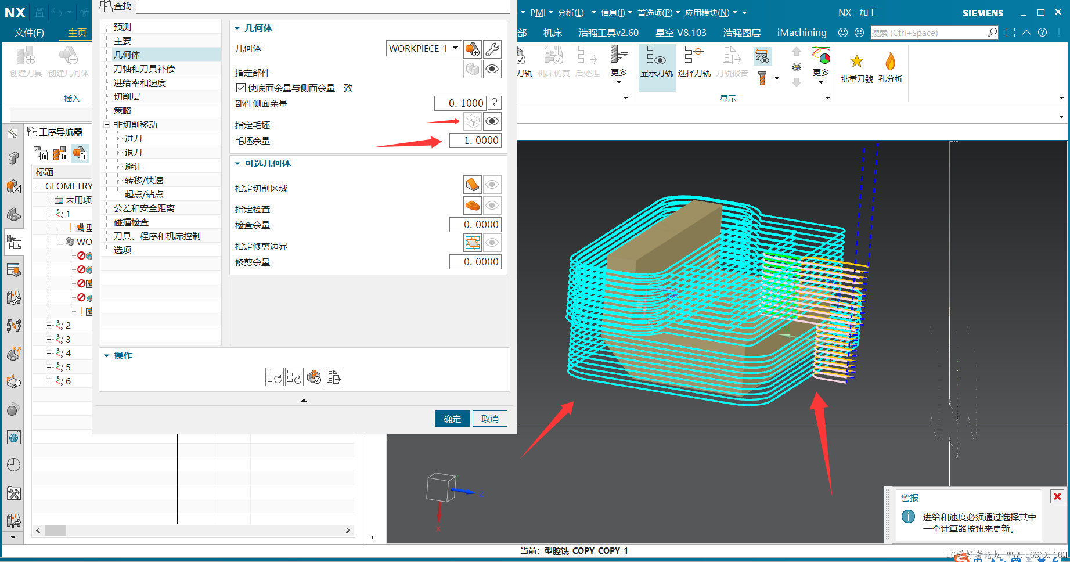Toggle the 指定部件 eye display icon

click(x=492, y=70)
